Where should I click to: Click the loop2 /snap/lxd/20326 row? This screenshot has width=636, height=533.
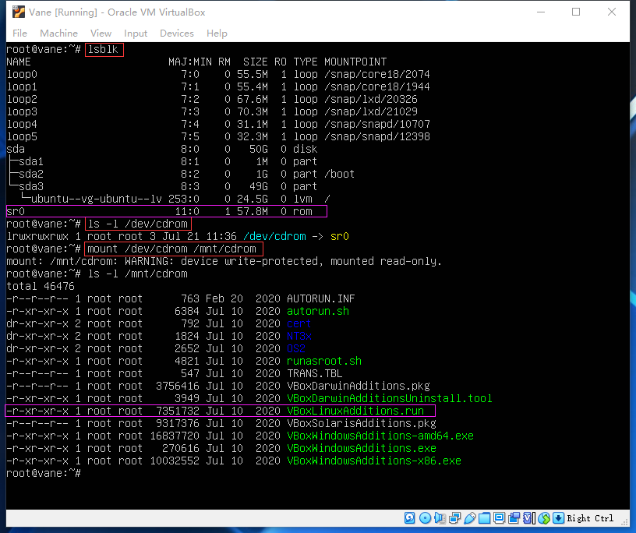[x=212, y=100]
